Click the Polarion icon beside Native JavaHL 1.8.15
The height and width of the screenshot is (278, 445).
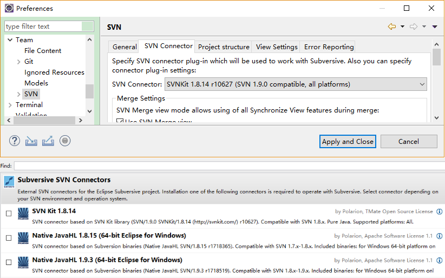coord(23,238)
